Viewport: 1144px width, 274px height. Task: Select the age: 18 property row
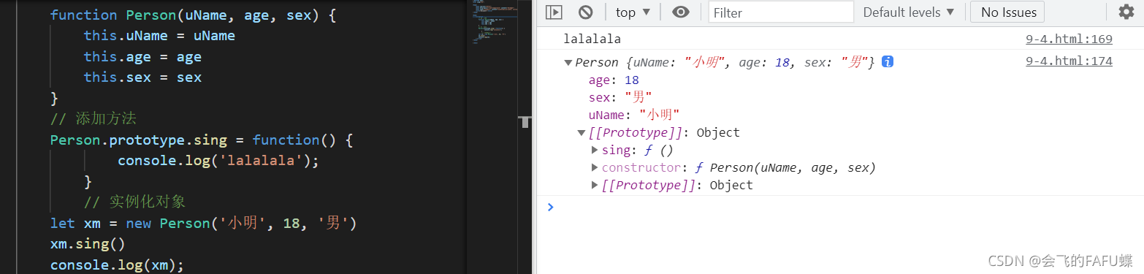(x=614, y=80)
